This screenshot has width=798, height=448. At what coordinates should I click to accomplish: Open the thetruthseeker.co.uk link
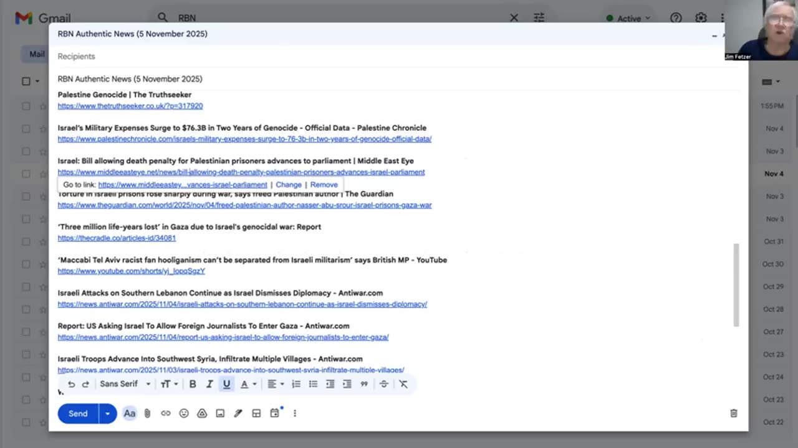(x=130, y=106)
